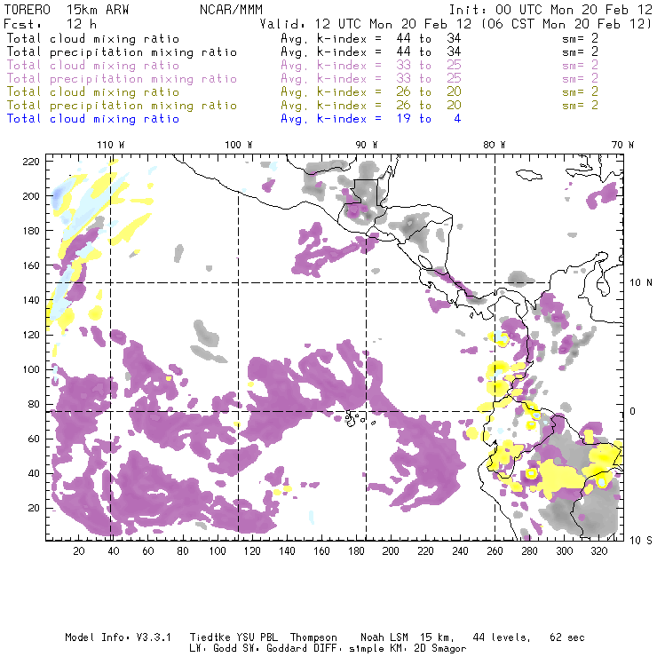This screenshot has height=657, width=657.
Task: Click olive 'Total cloud mixing ratio' legend row
Action: (x=93, y=92)
